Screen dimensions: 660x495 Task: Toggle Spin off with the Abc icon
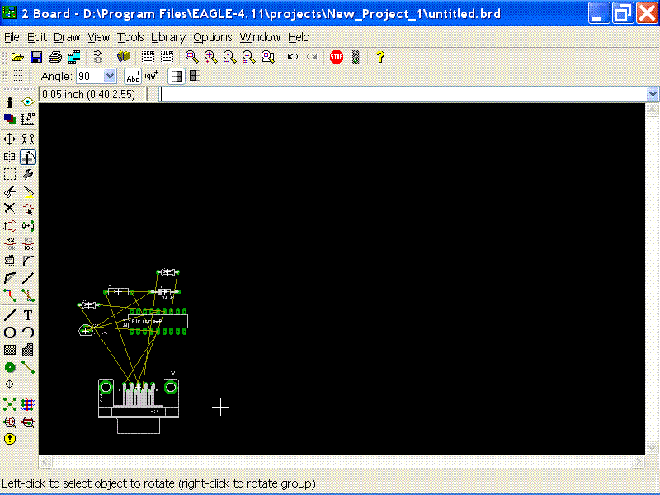[x=133, y=76]
